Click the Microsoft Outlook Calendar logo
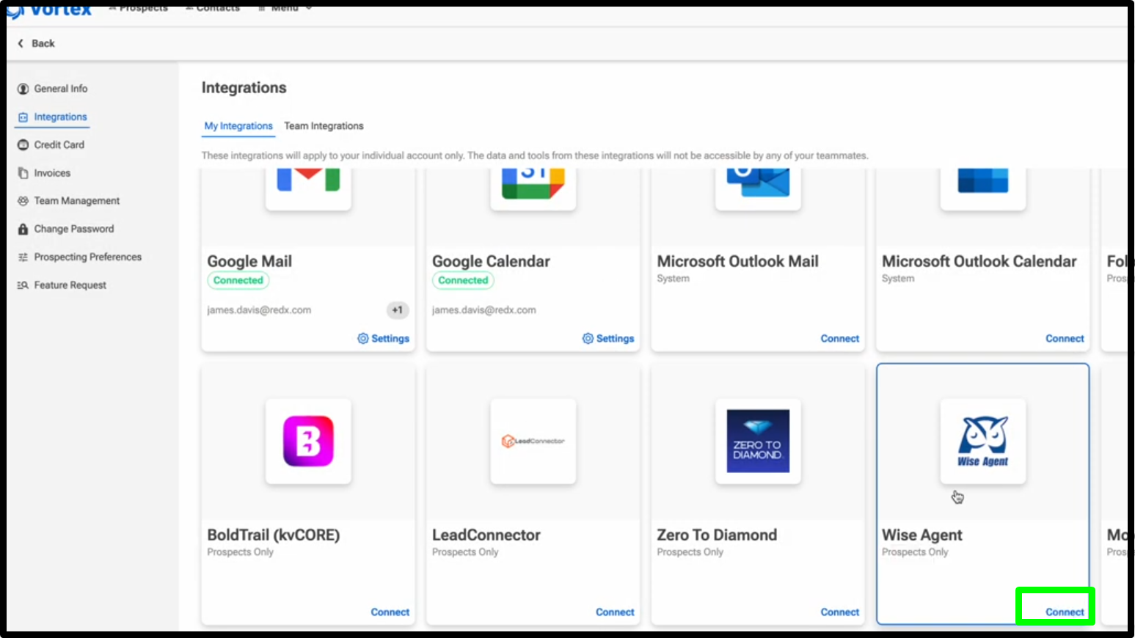The image size is (1135, 638). coord(983,180)
